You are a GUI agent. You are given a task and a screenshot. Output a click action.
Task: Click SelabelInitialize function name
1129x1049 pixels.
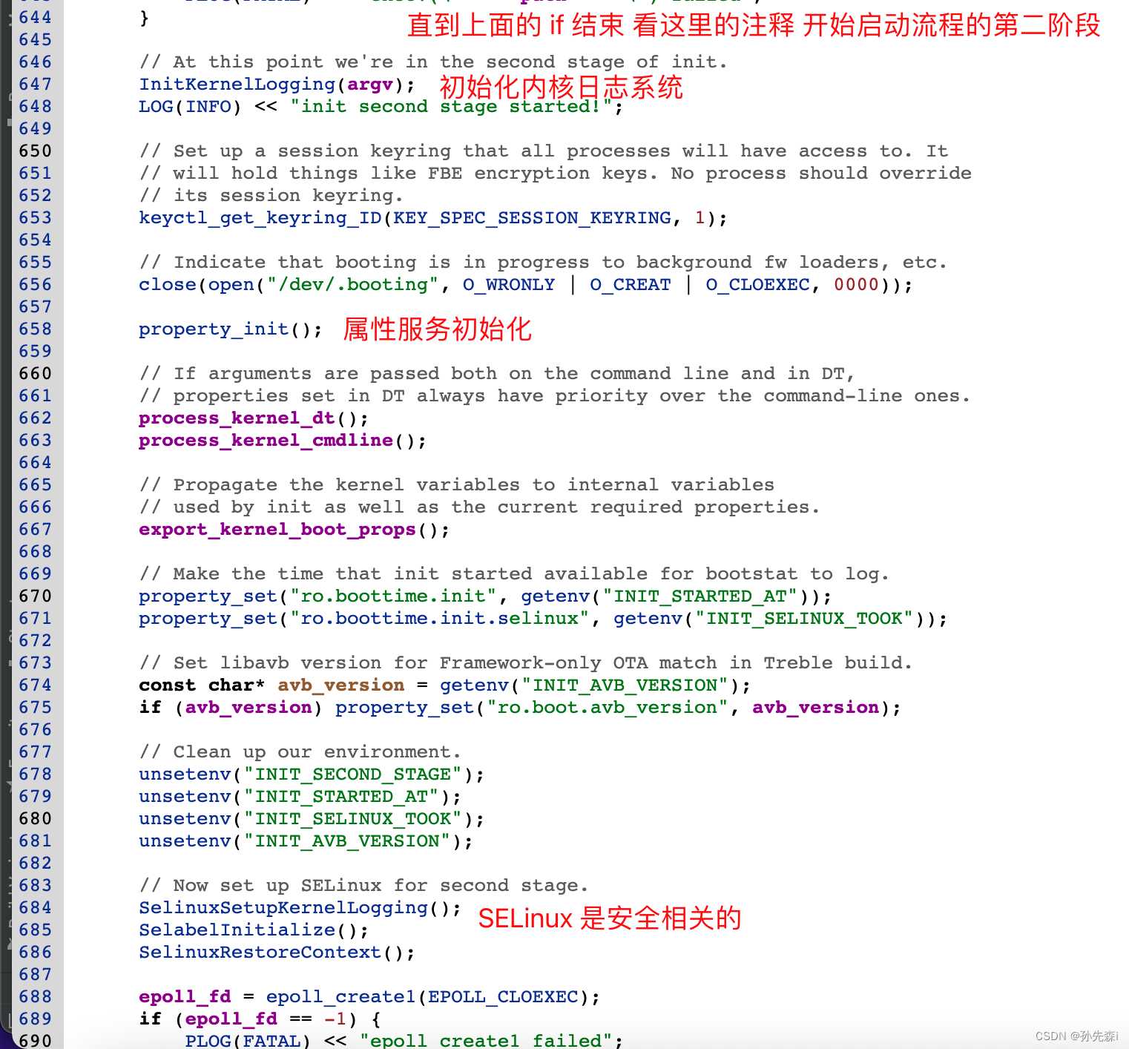pos(237,930)
